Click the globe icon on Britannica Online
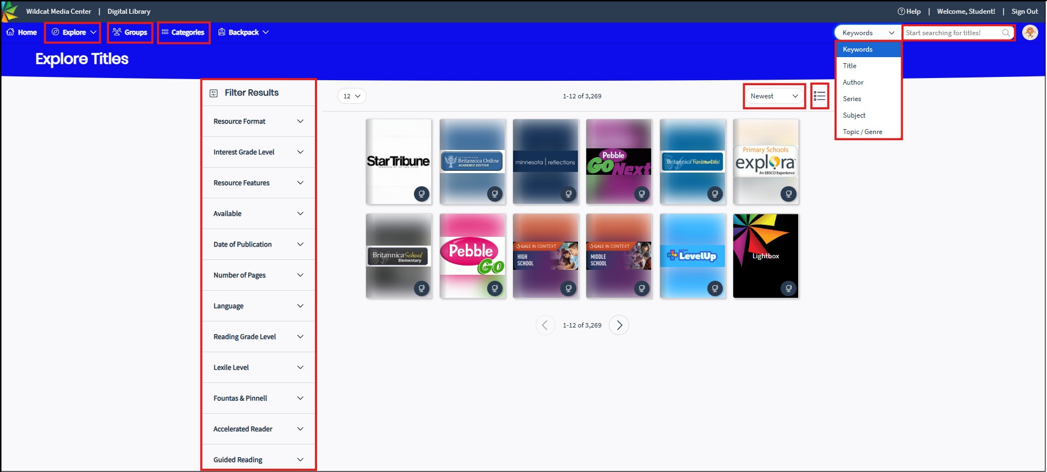This screenshot has height=472, width=1047. coord(495,193)
